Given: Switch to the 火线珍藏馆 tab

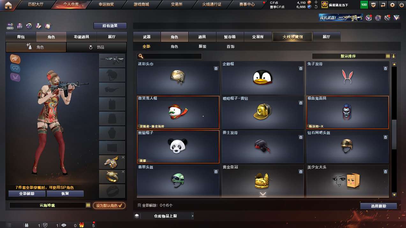Looking at the screenshot, I should coord(292,37).
